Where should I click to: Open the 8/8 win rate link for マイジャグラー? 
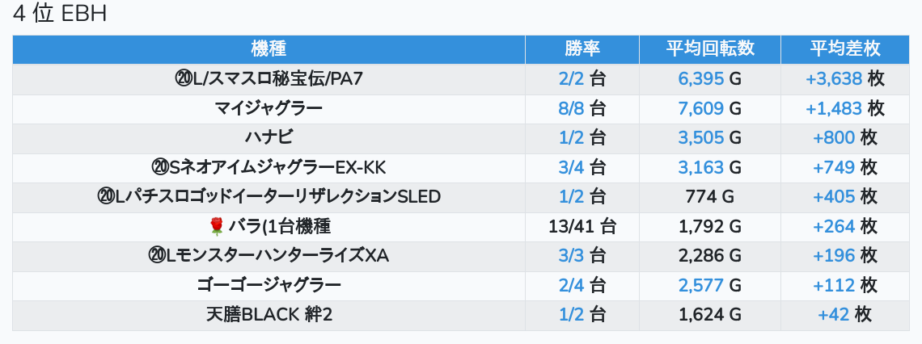pyautogui.click(x=571, y=108)
